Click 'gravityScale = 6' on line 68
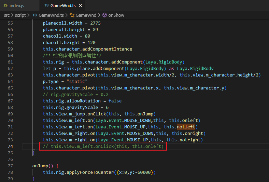The image size is (269, 182). point(87,108)
